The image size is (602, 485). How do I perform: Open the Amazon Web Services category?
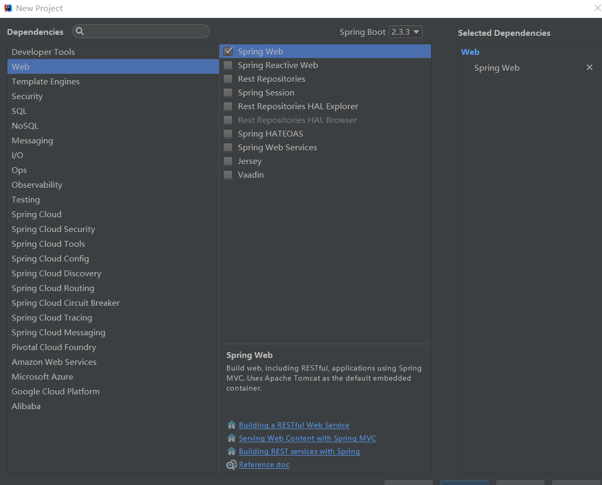point(113,362)
